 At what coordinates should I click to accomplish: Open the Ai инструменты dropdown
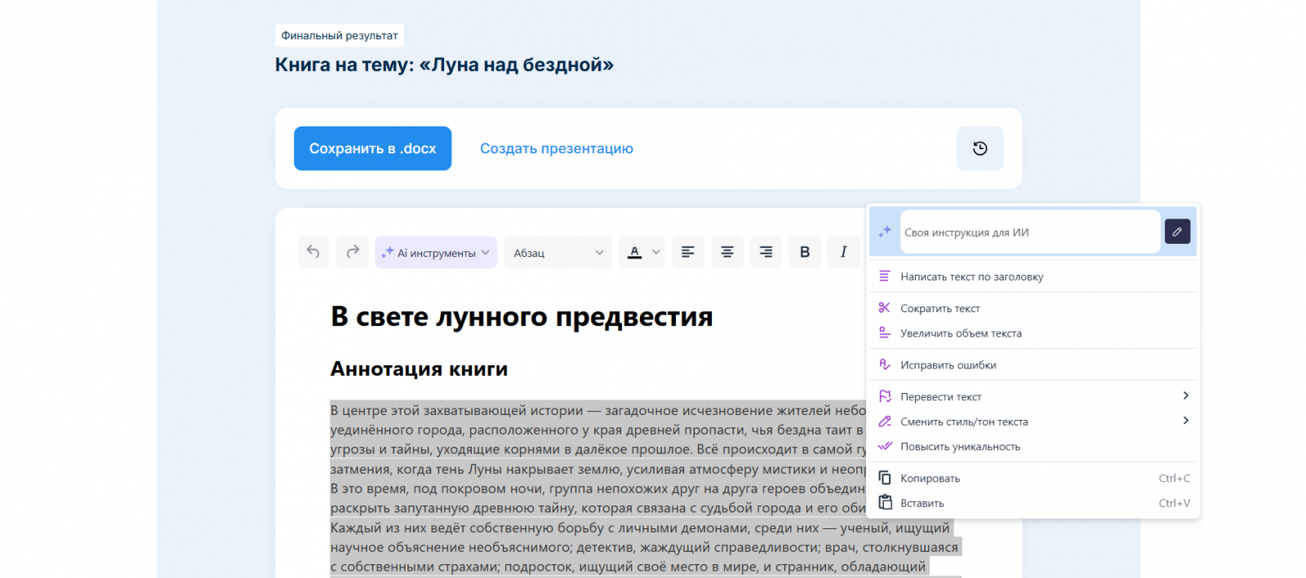(436, 253)
